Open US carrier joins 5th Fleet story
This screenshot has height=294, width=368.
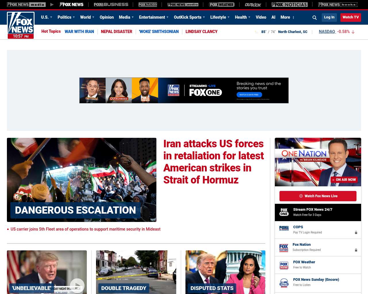click(x=85, y=229)
